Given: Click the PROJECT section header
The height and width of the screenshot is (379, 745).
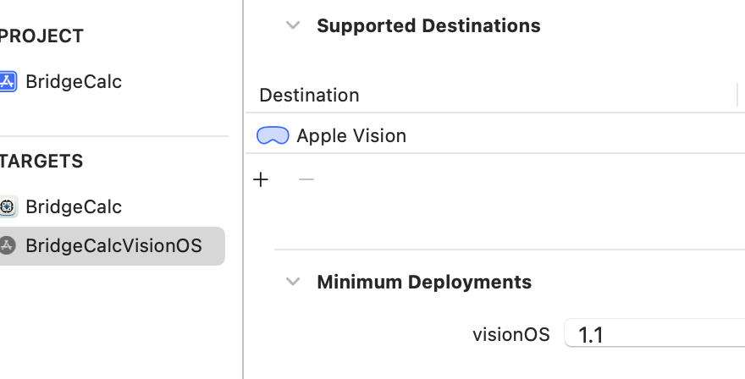Looking at the screenshot, I should (x=41, y=36).
